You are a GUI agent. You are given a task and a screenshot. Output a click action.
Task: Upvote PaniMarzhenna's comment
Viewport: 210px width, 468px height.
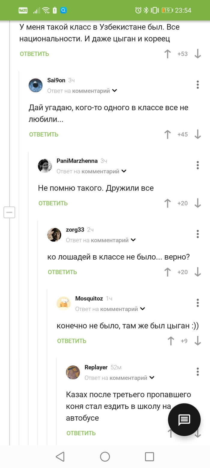coord(167,203)
